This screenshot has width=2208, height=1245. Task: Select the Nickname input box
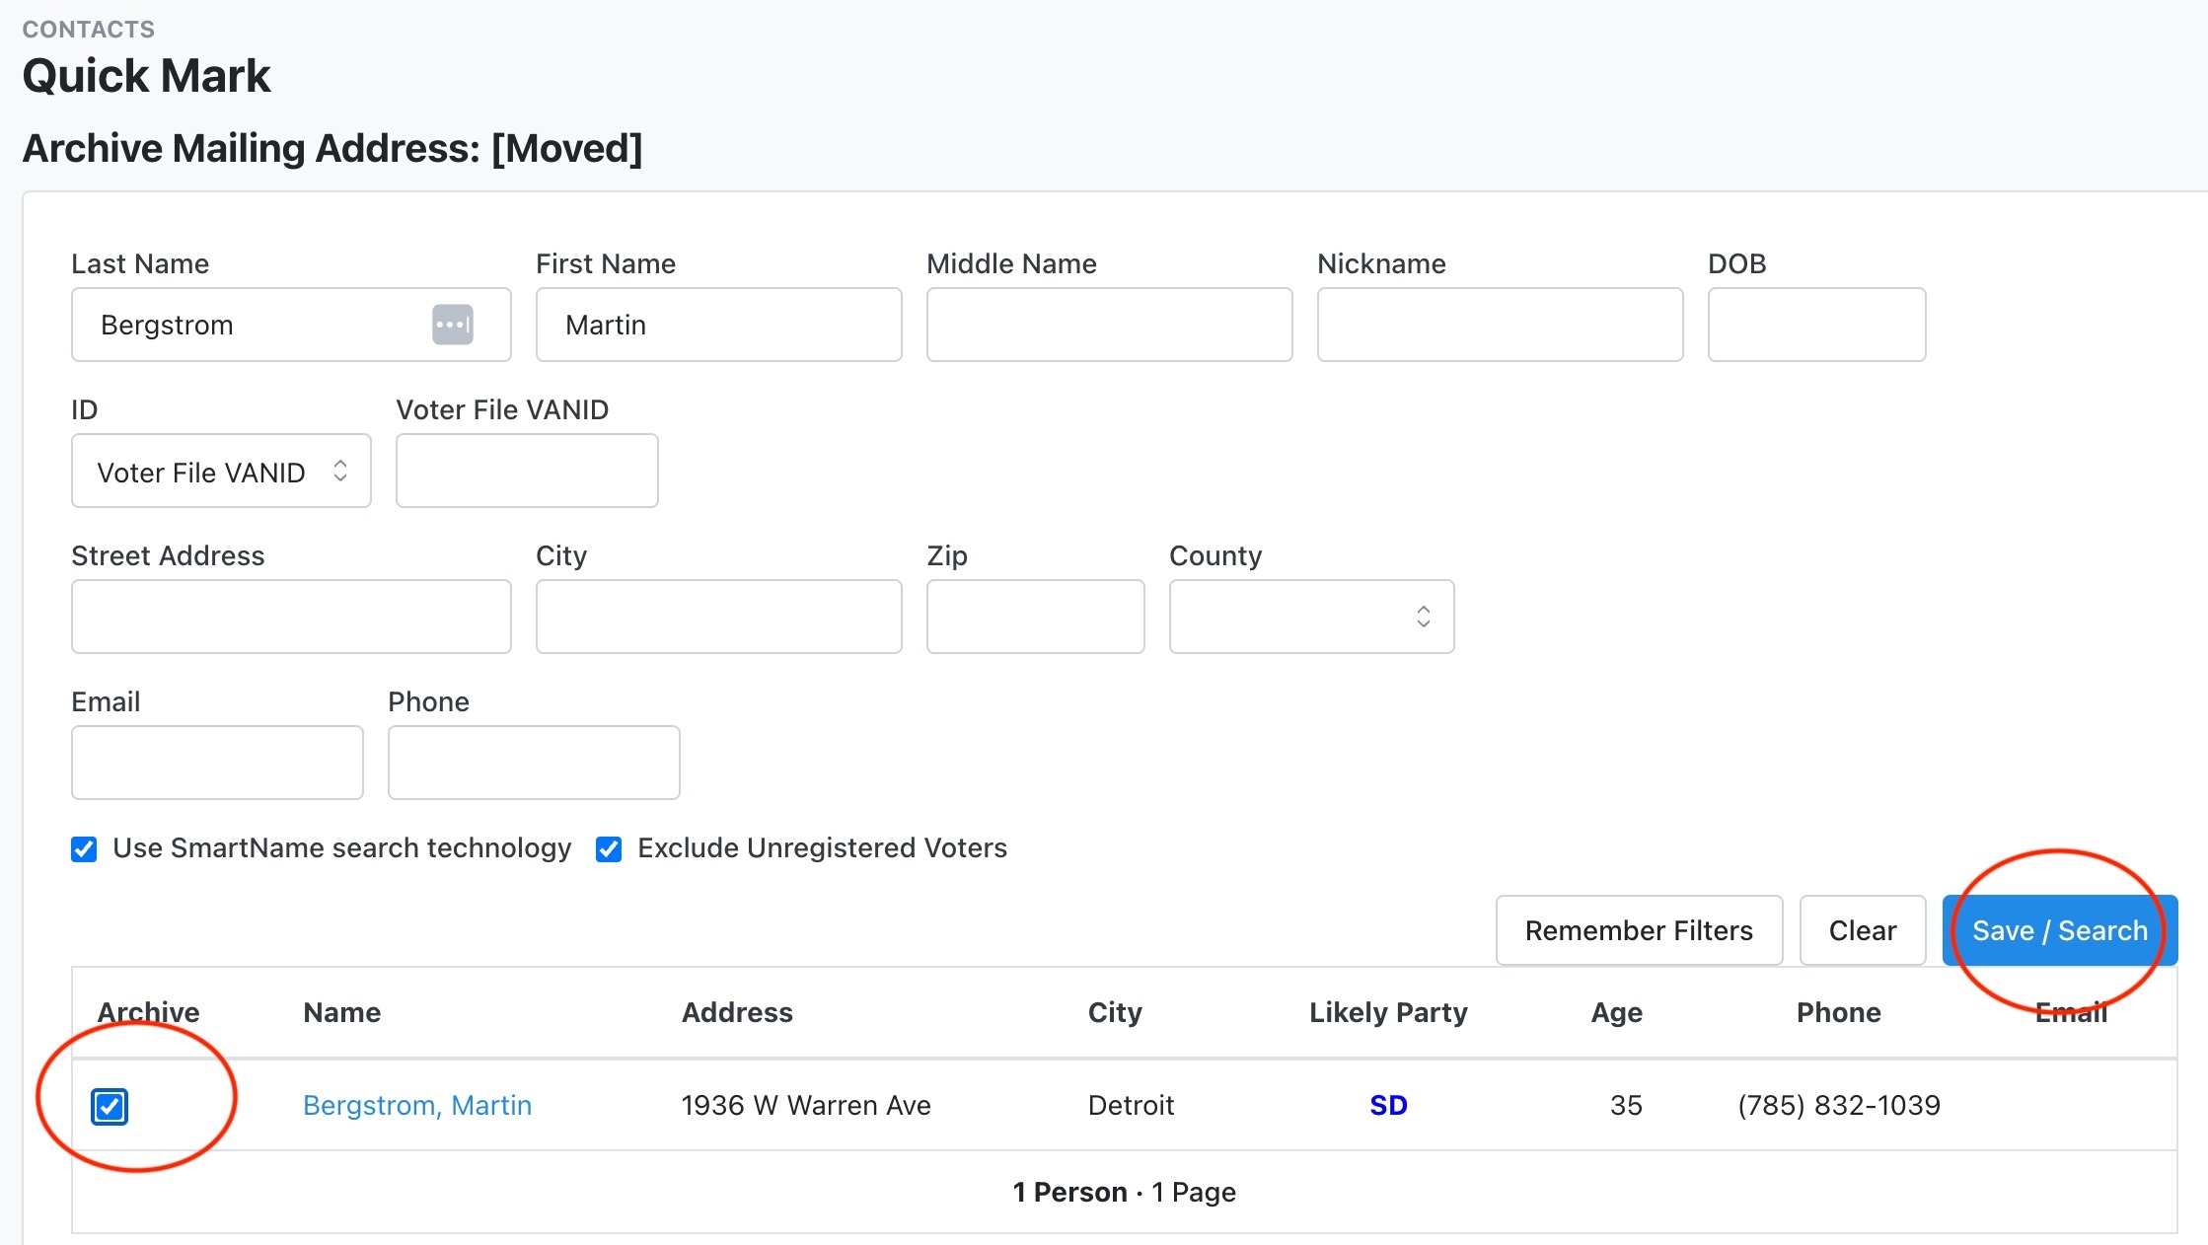1500,325
